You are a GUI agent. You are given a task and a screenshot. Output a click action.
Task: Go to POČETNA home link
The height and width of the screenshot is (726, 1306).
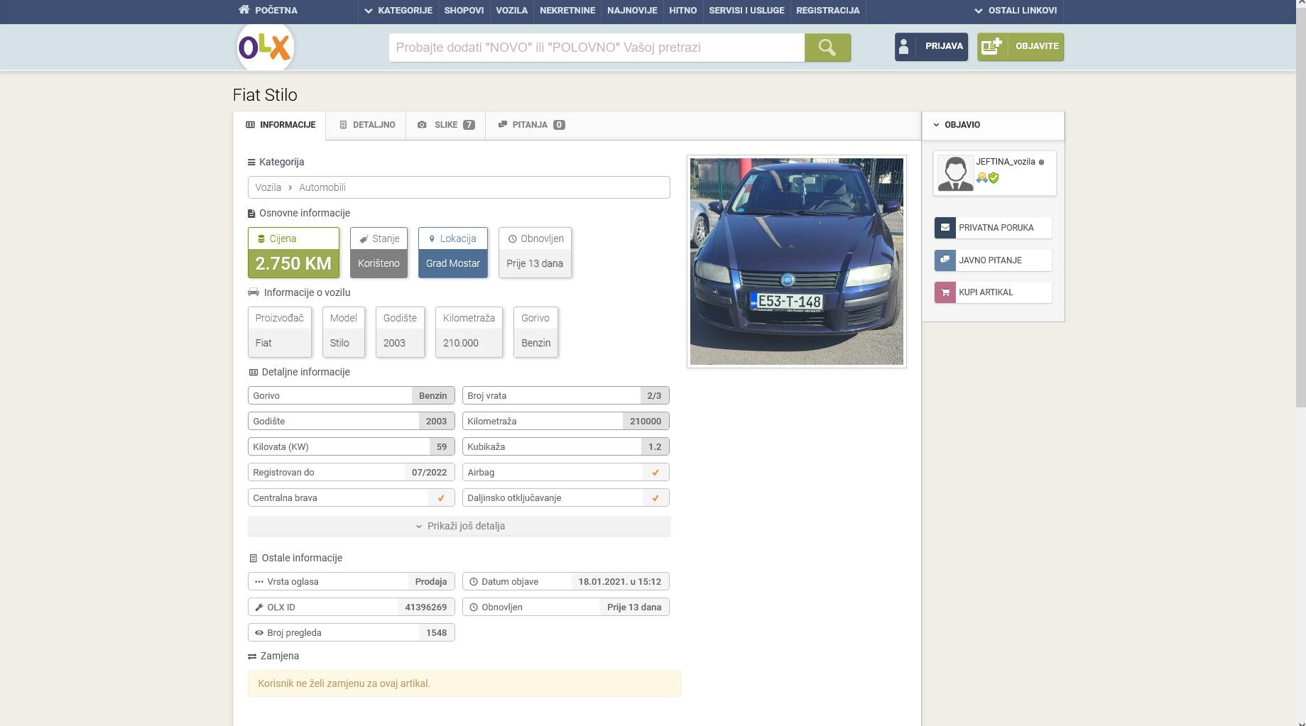click(268, 11)
